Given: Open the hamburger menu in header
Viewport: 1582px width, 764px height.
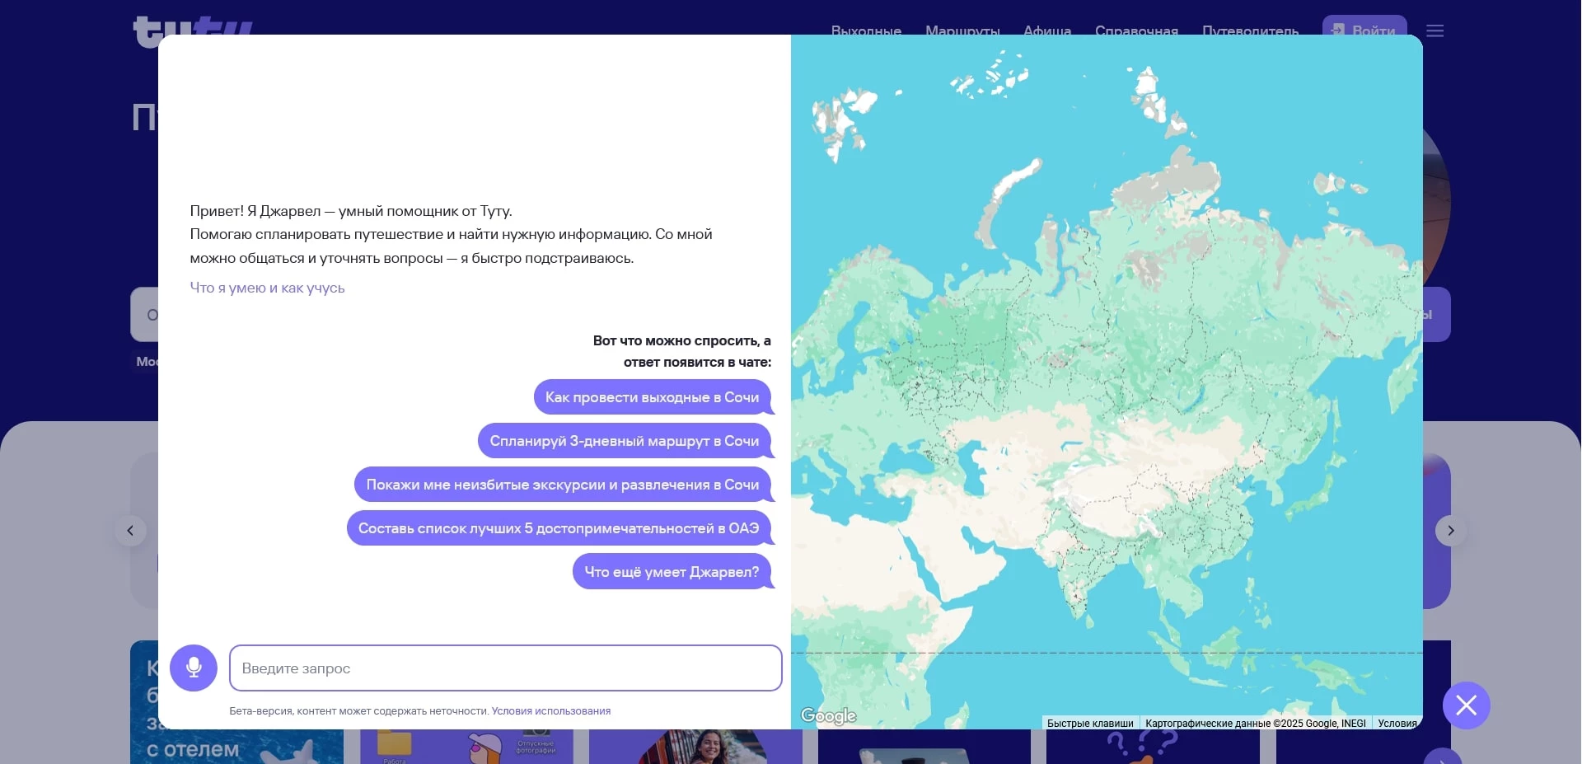Looking at the screenshot, I should coord(1435,30).
